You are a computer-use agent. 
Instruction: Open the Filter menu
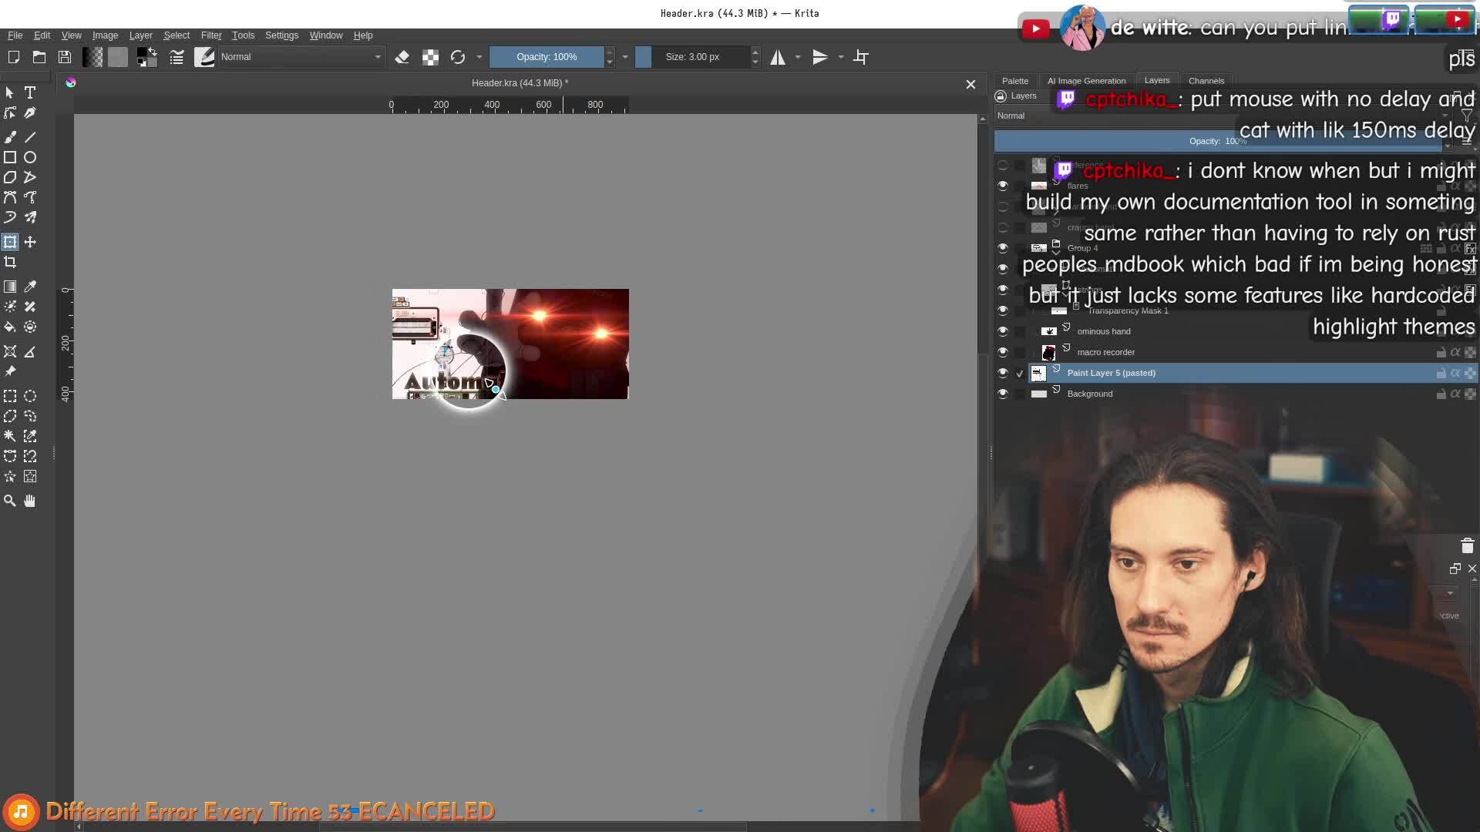click(x=210, y=35)
